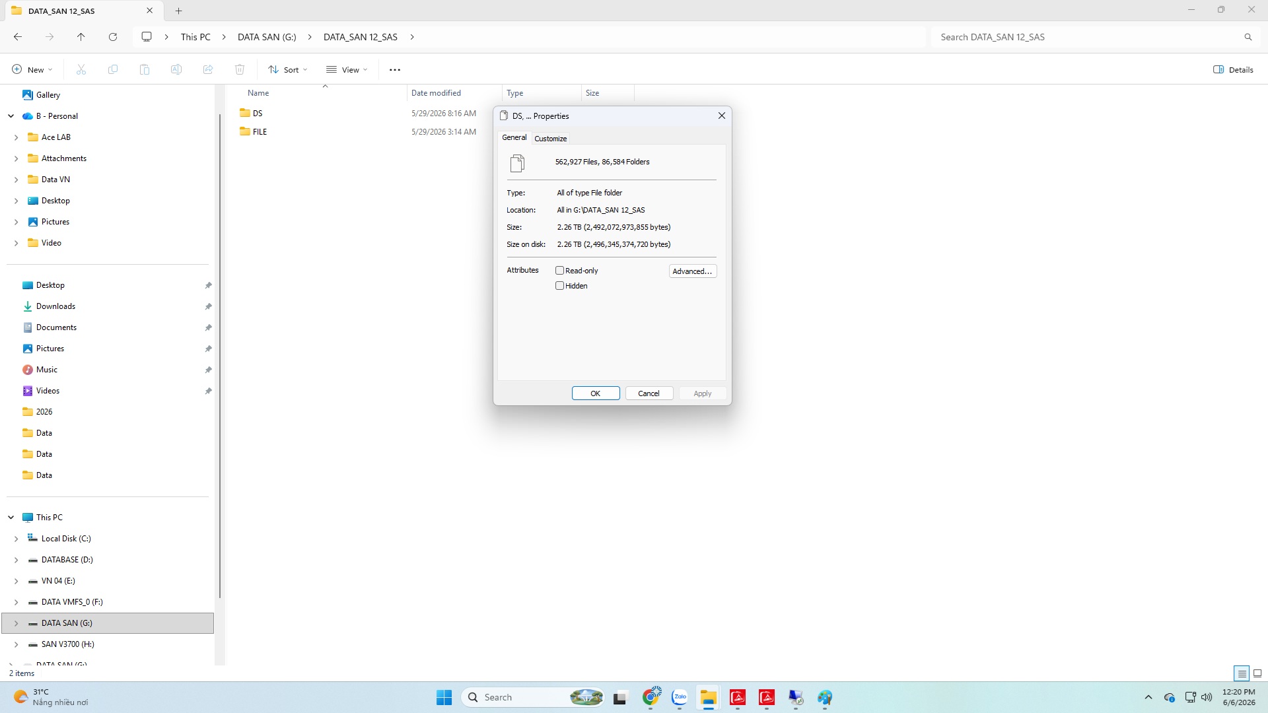Open Advanced attributes button
The image size is (1268, 713).
pyautogui.click(x=693, y=271)
